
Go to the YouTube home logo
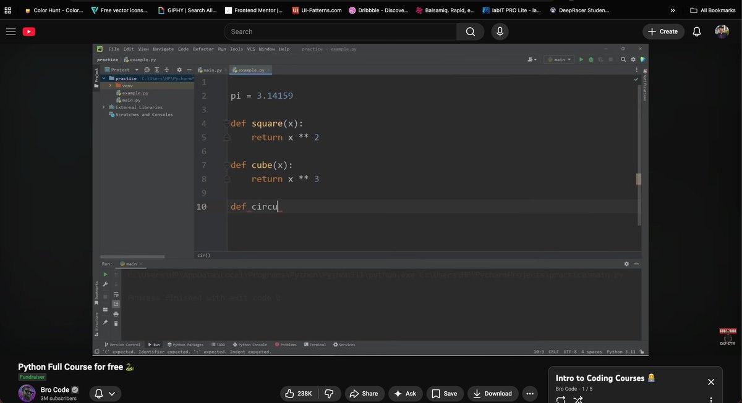tap(29, 31)
